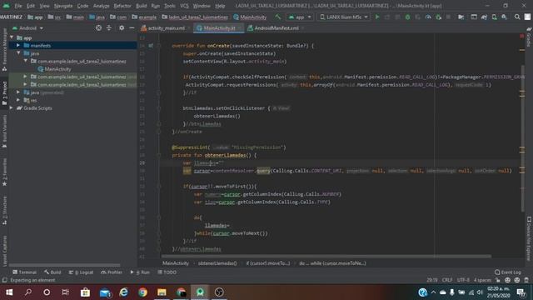Open the app run configuration dropdown
Viewport: 533px width, 300px height.
pos(300,17)
